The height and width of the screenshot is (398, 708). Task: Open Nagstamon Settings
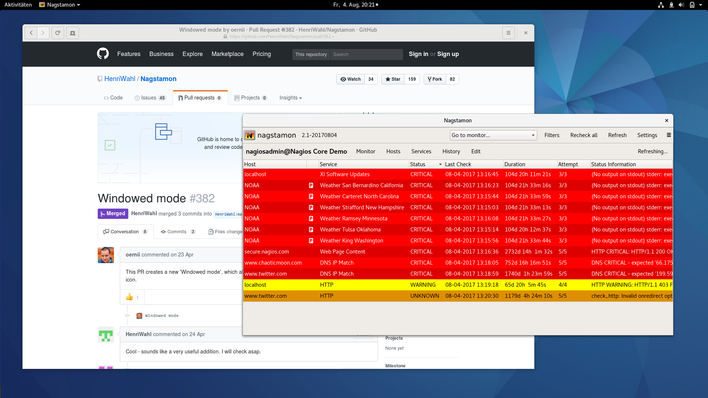coord(647,135)
